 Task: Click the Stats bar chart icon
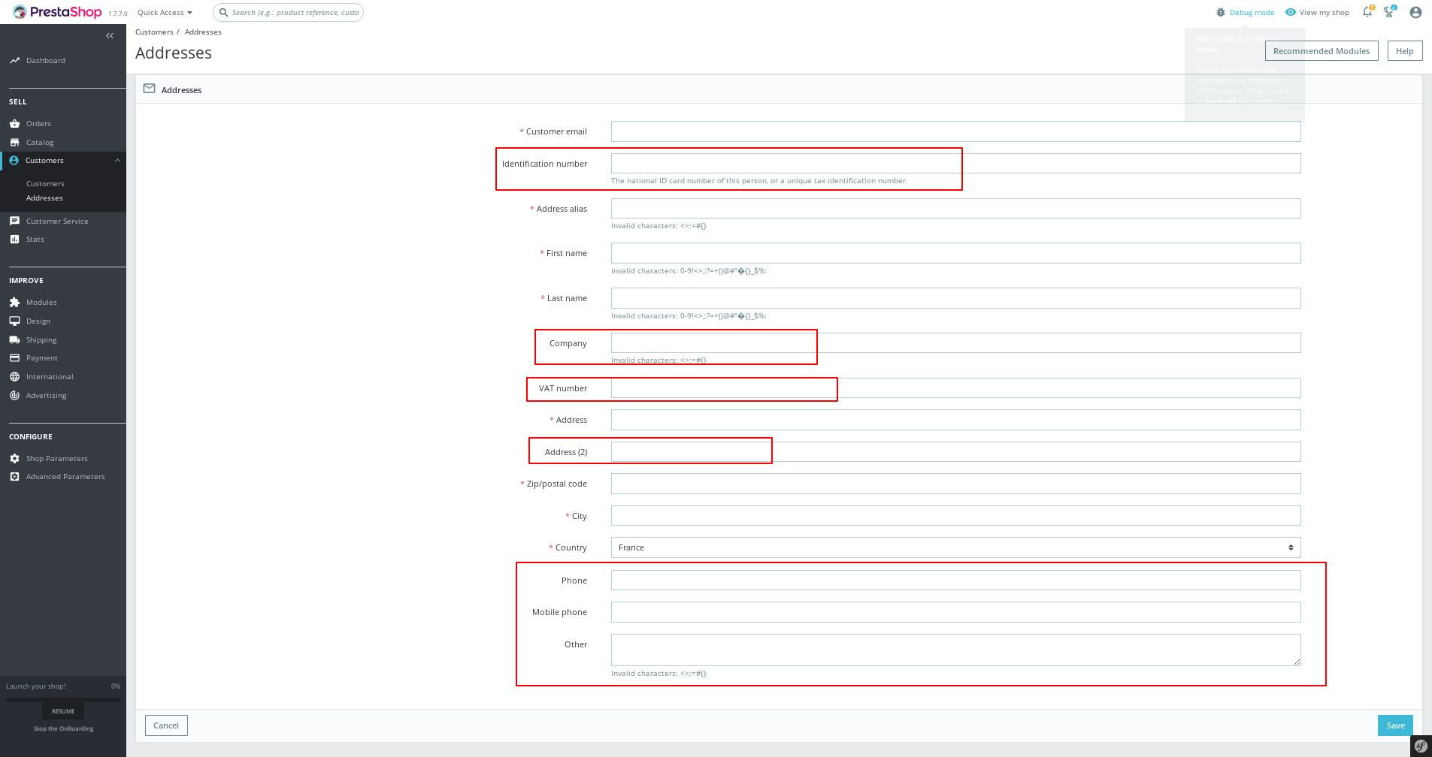[14, 239]
